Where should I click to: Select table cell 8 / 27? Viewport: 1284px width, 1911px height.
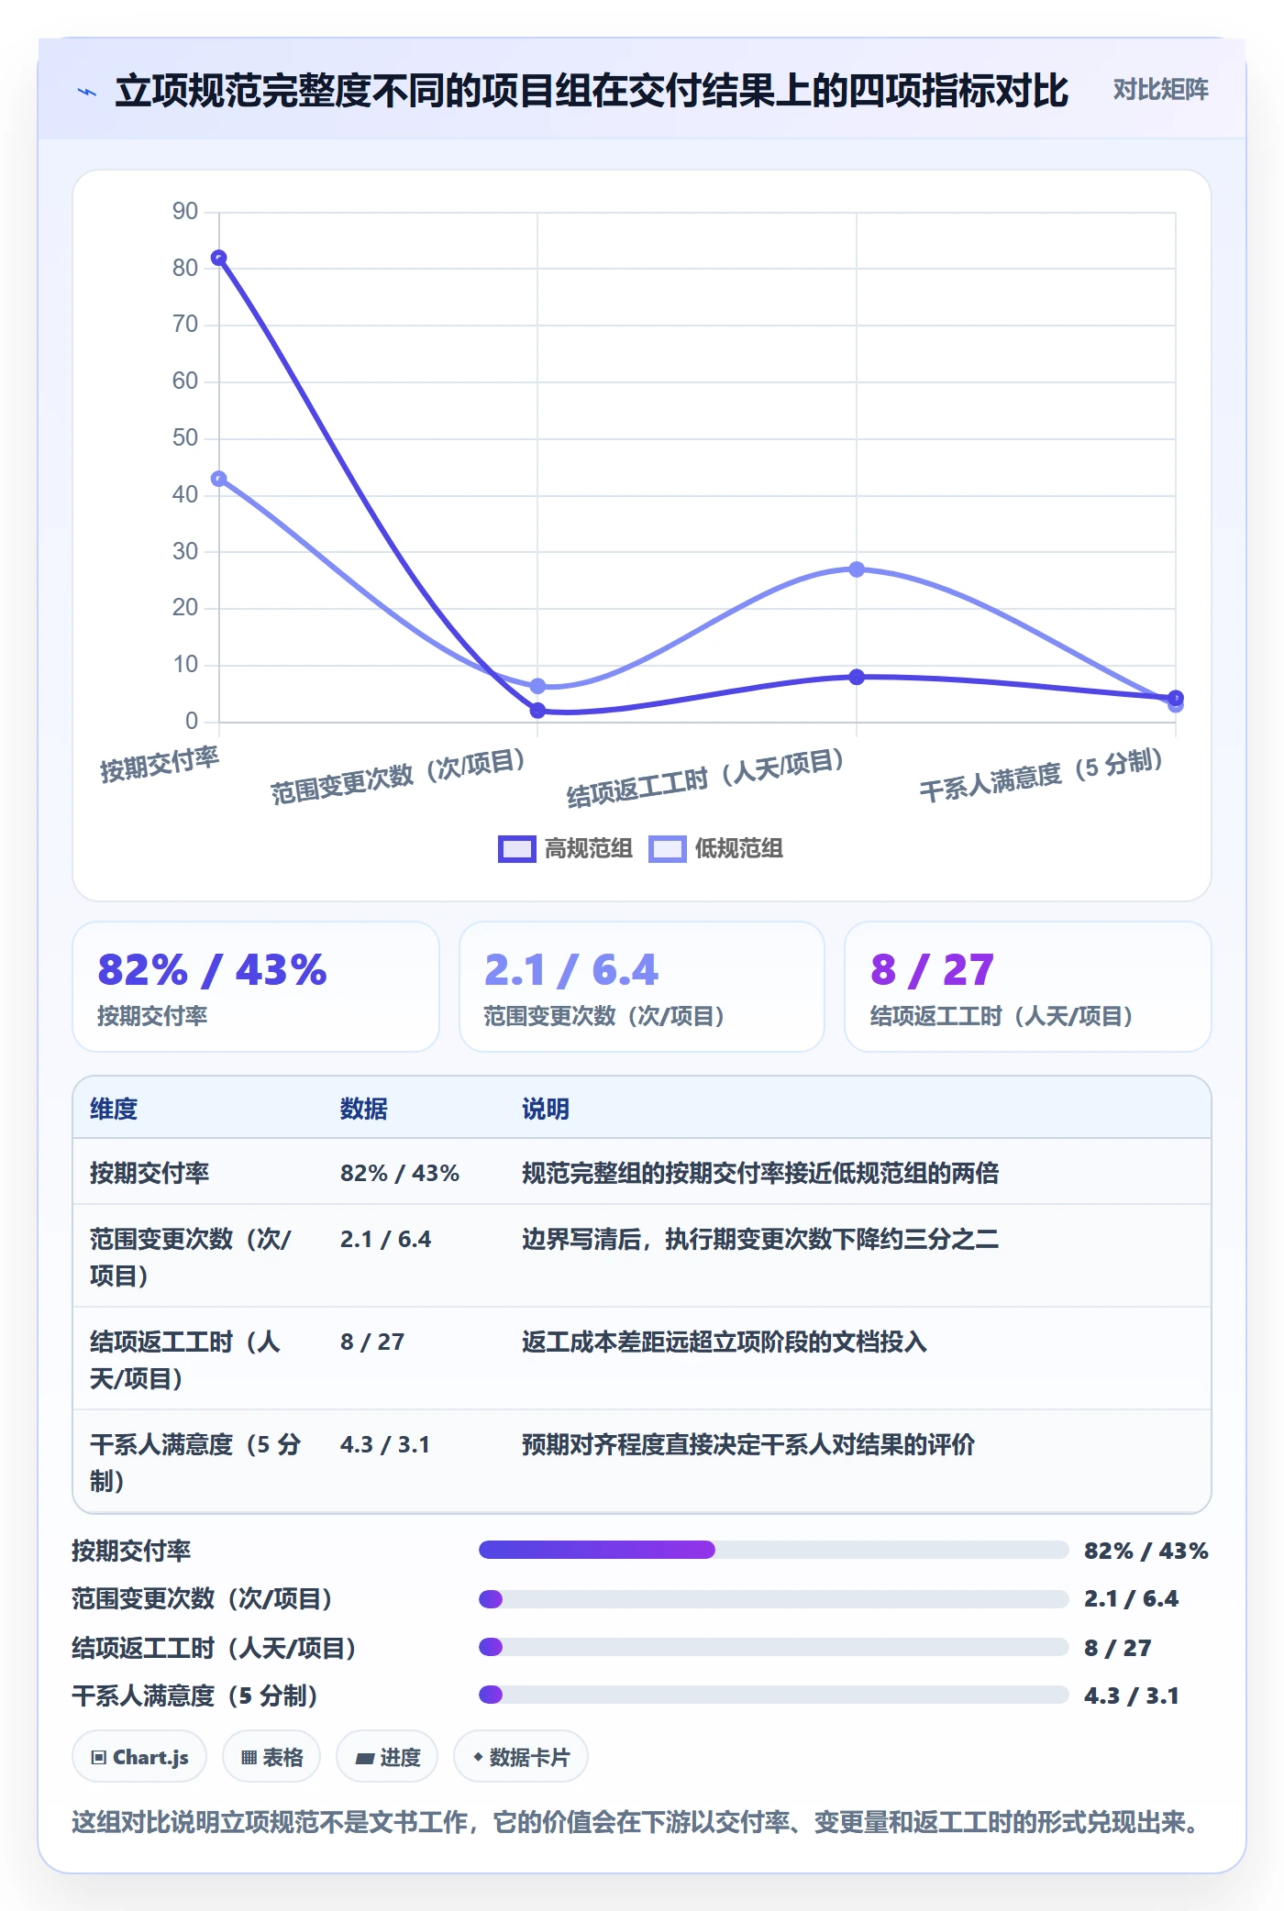click(x=372, y=1342)
